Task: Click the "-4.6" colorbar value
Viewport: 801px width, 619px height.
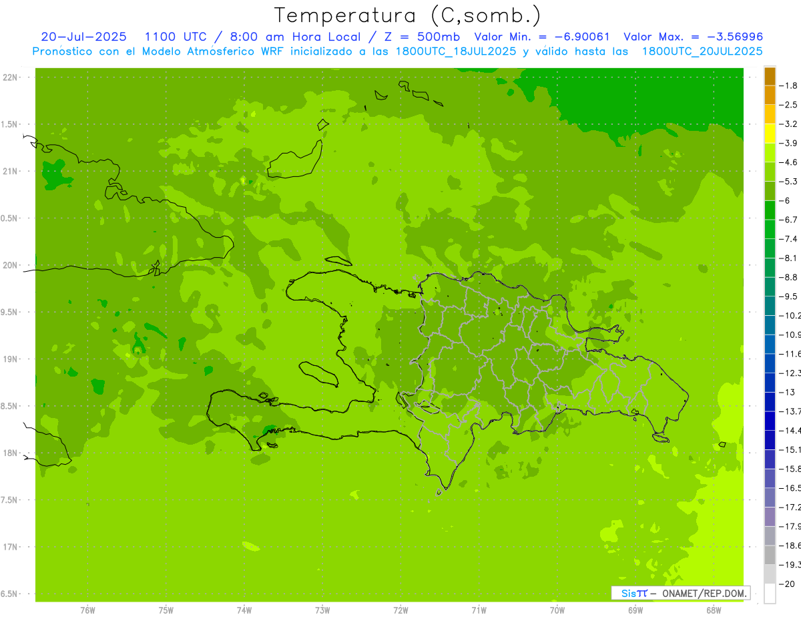Action: (789, 162)
